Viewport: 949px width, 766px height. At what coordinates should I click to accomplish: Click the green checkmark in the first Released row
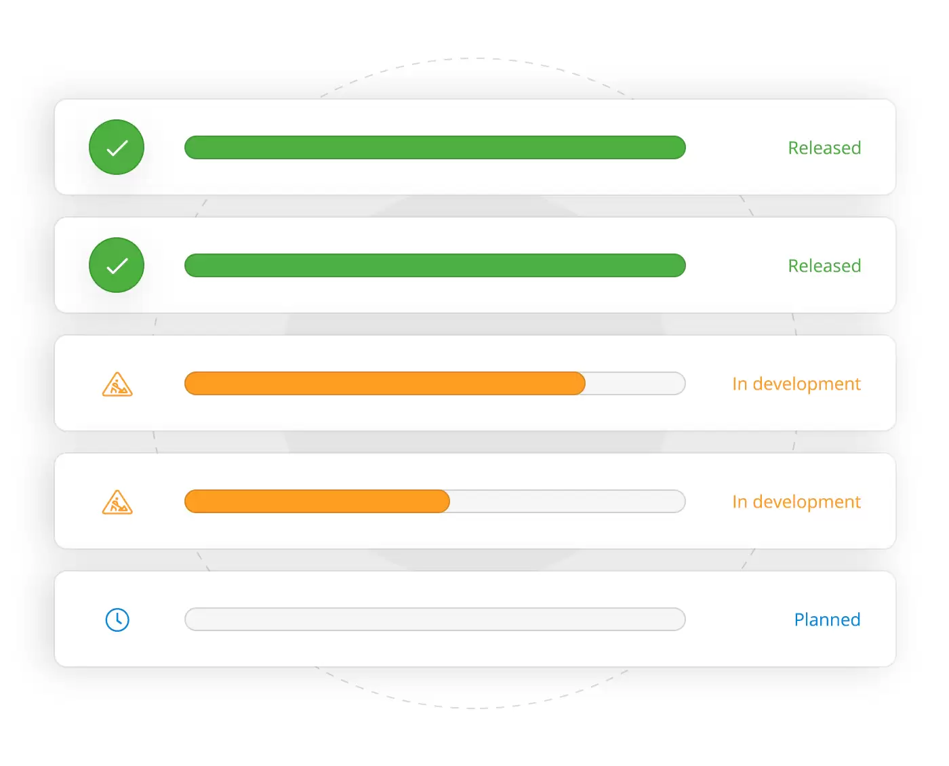click(117, 147)
